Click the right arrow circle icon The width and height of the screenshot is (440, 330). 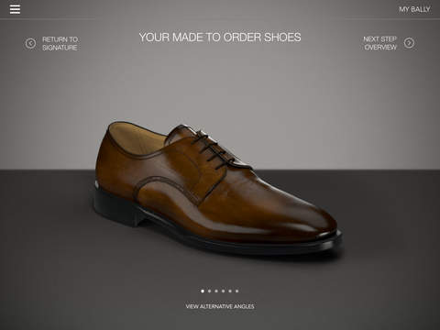409,43
